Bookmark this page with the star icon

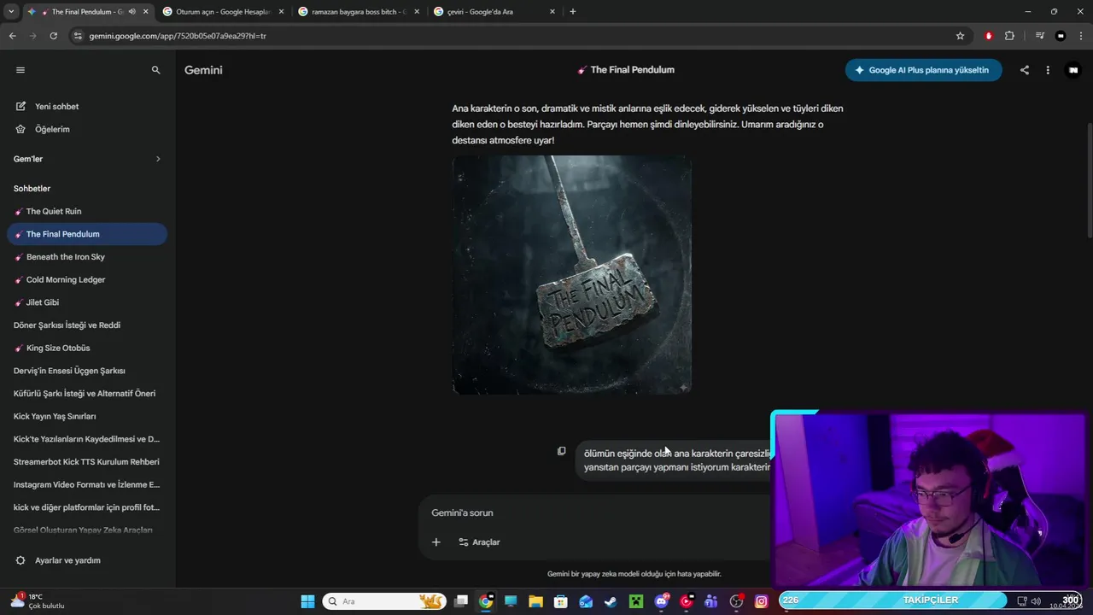tap(960, 36)
